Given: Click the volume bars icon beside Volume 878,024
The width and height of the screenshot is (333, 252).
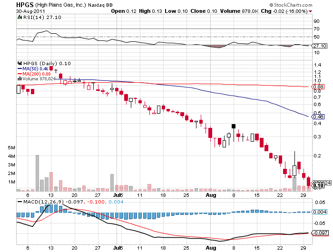Looking at the screenshot, I should click(20, 78).
